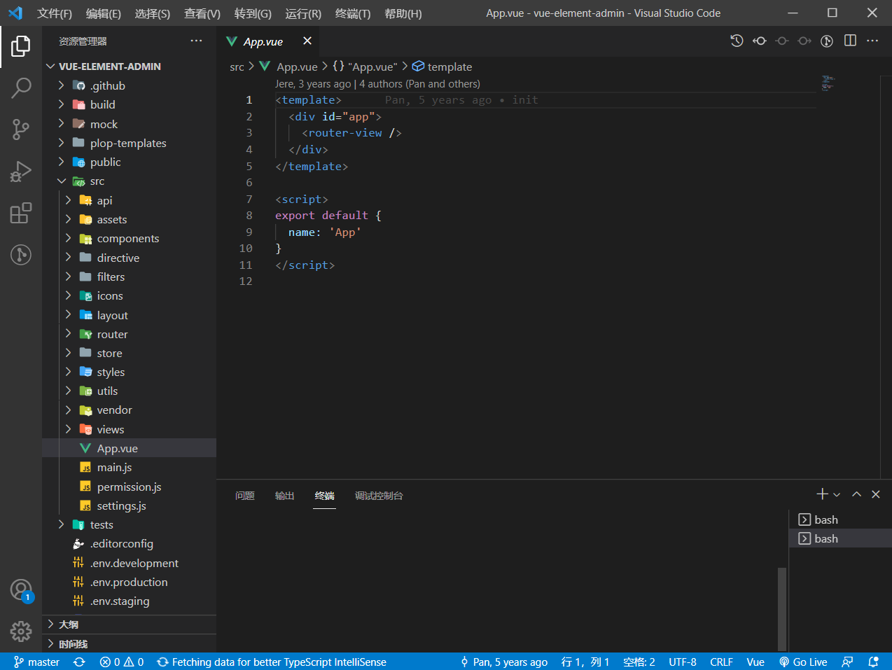This screenshot has height=670, width=892.
Task: Click Go Live in the status bar
Action: (x=803, y=662)
